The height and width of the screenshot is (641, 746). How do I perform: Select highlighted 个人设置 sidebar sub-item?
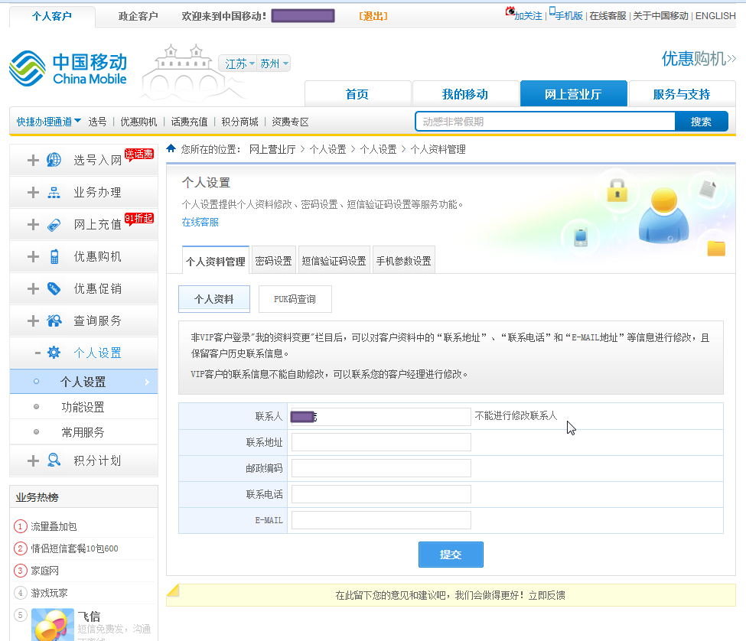coord(83,382)
